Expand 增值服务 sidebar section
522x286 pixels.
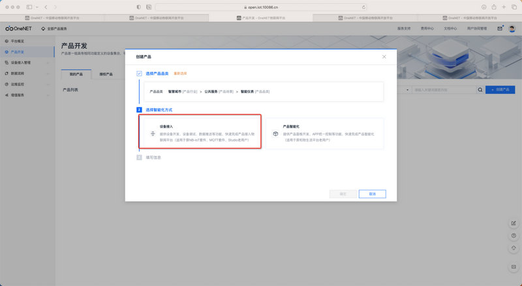[x=27, y=95]
